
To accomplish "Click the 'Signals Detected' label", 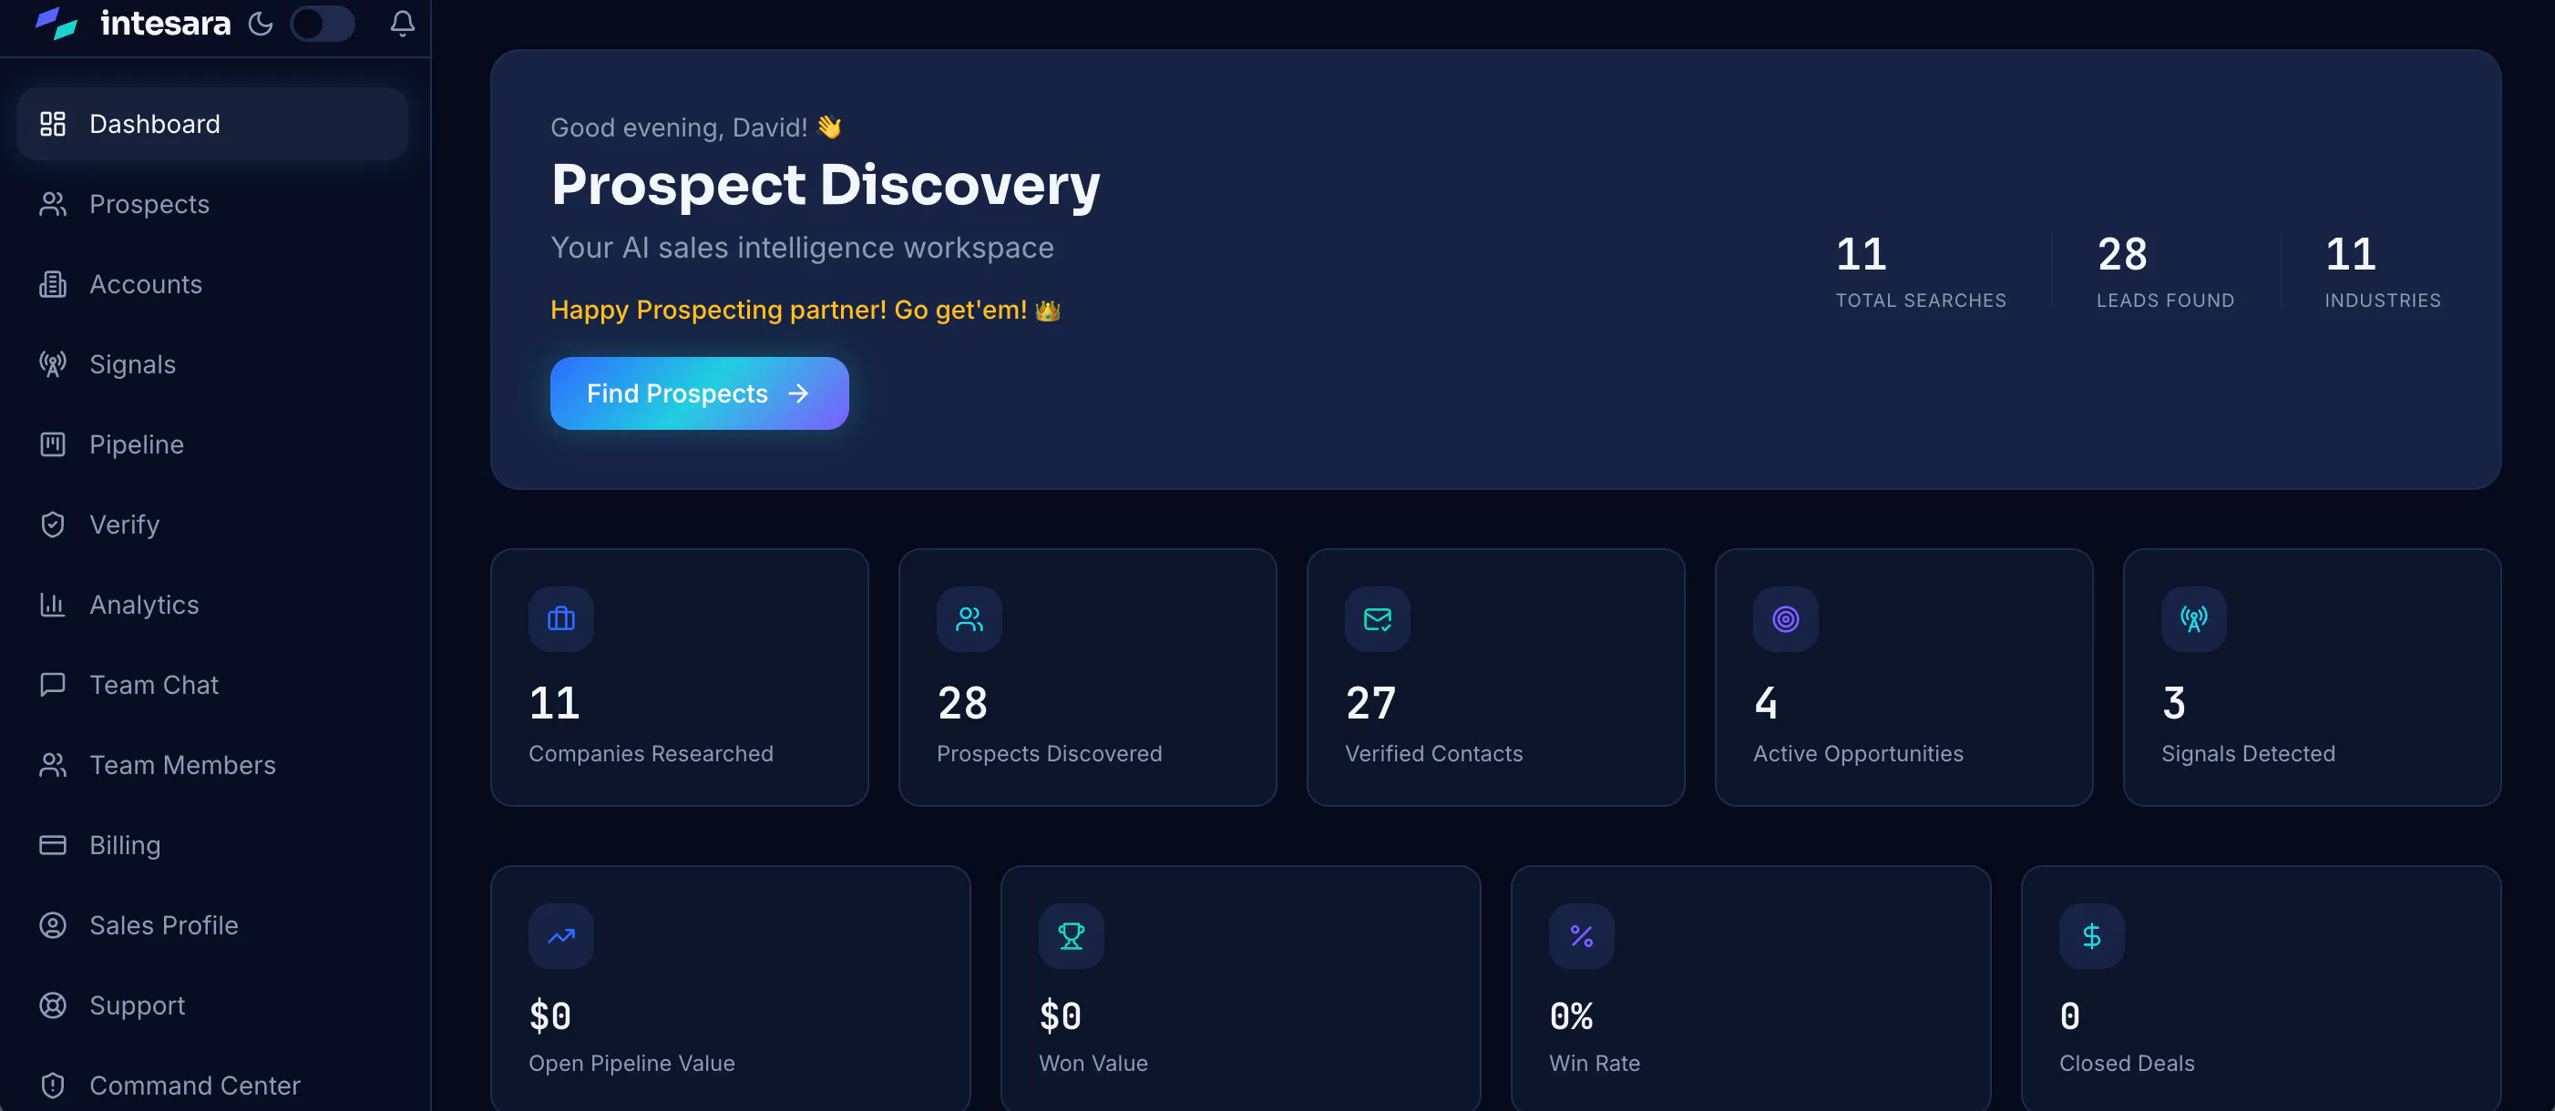I will 2249,754.
